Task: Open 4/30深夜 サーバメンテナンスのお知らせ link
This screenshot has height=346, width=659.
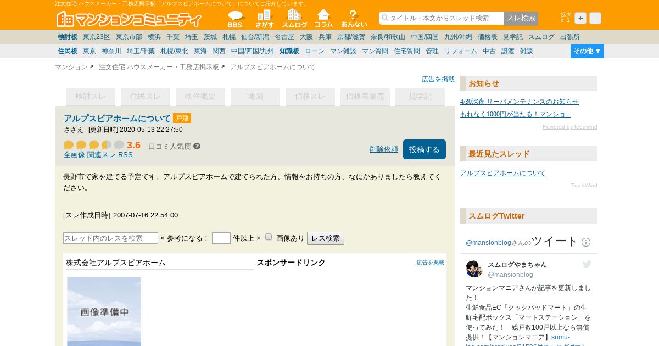Action: click(520, 102)
